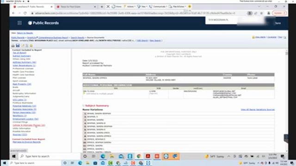Click the Public Records logo
296x166 pixels.
(x=43, y=23)
